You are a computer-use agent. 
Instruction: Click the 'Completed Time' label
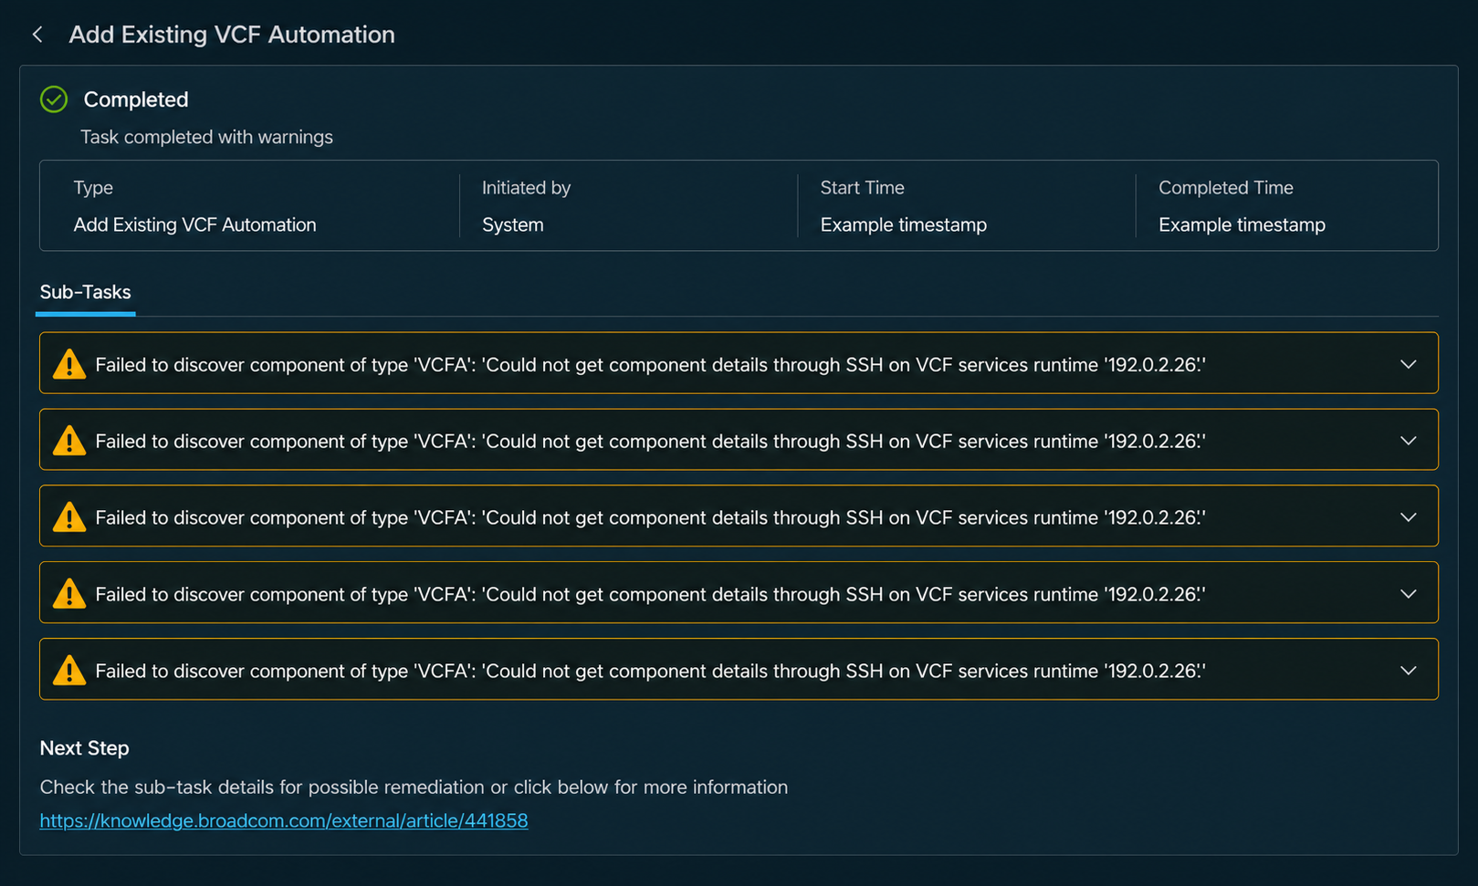click(x=1226, y=188)
